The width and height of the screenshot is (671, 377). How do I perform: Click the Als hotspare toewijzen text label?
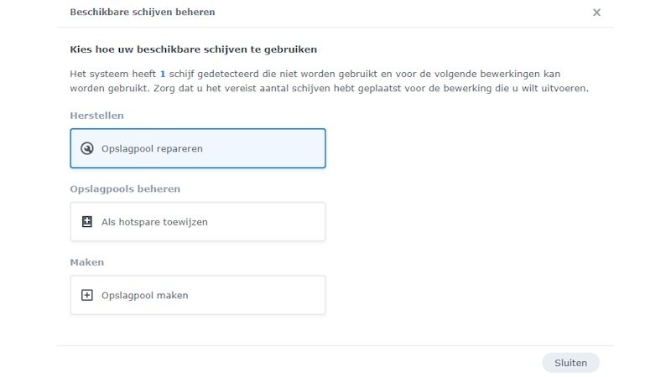[154, 222]
